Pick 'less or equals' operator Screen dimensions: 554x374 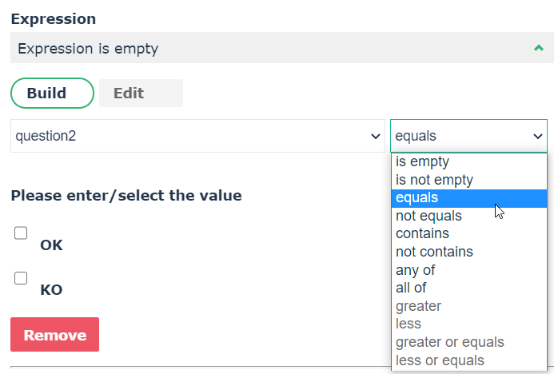[440, 360]
